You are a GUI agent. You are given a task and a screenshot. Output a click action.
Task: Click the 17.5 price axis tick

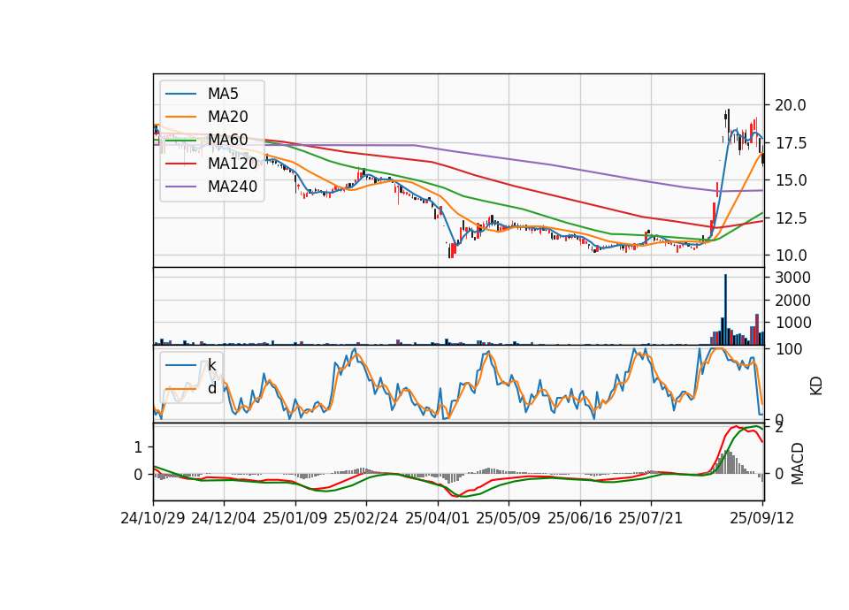(x=791, y=143)
